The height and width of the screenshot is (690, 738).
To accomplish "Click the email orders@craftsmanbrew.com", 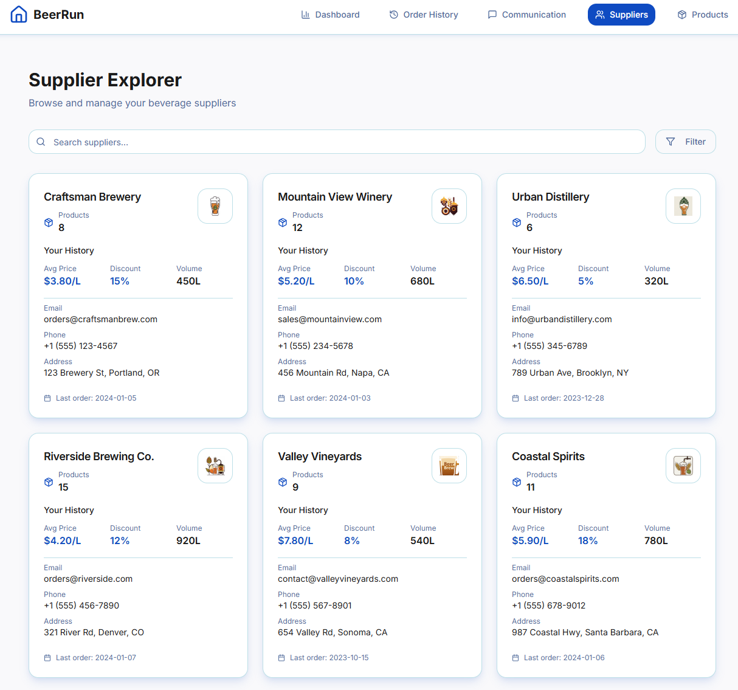I will (x=100, y=319).
